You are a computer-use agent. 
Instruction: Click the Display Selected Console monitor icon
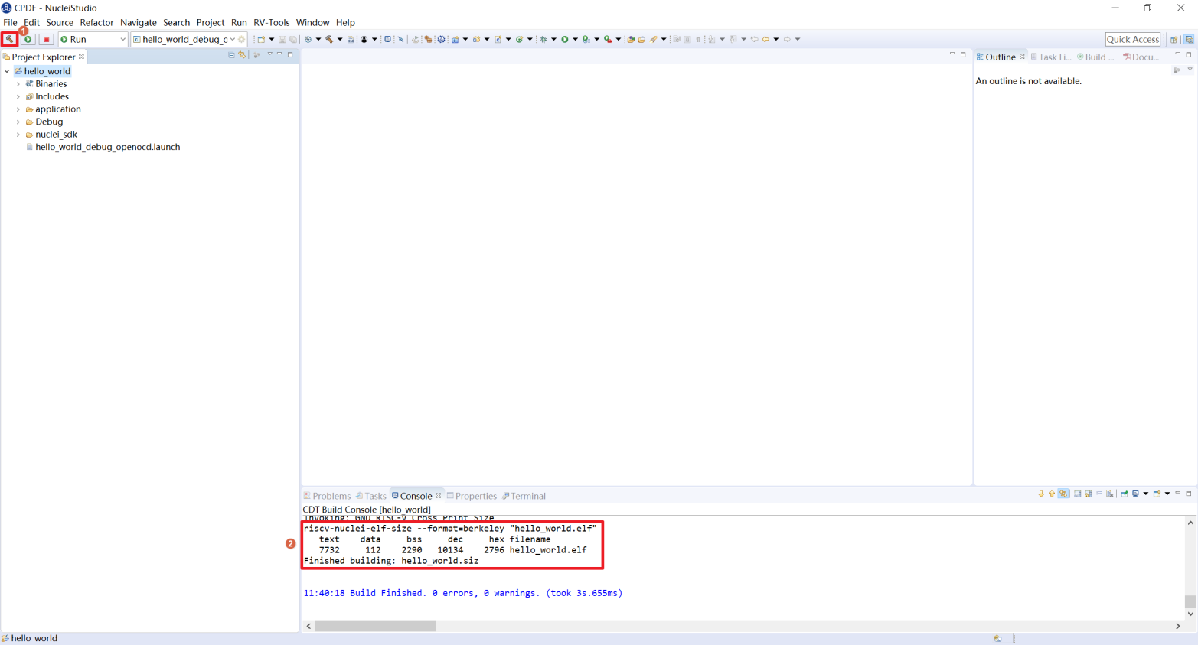(x=1135, y=494)
